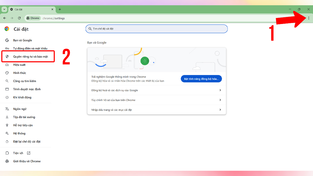Open the Chrome three-dot menu
This screenshot has width=313, height=176.
pyautogui.click(x=309, y=18)
